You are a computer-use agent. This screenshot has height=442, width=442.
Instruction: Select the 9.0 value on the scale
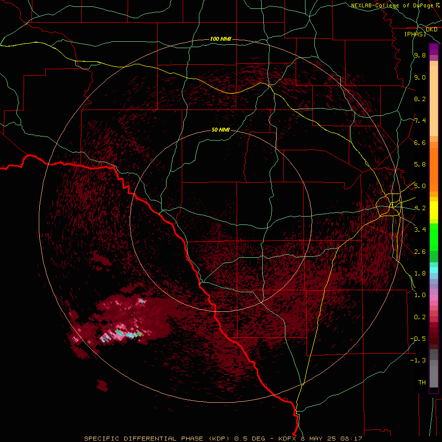[x=420, y=77]
